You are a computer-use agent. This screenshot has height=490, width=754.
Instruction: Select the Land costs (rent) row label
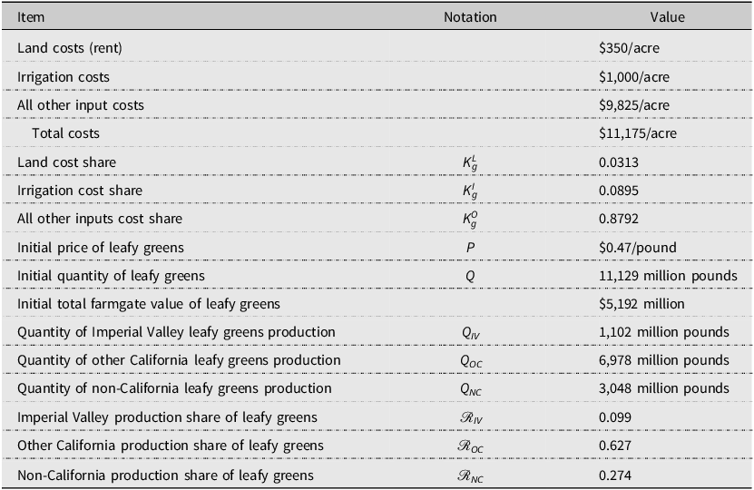click(x=70, y=48)
